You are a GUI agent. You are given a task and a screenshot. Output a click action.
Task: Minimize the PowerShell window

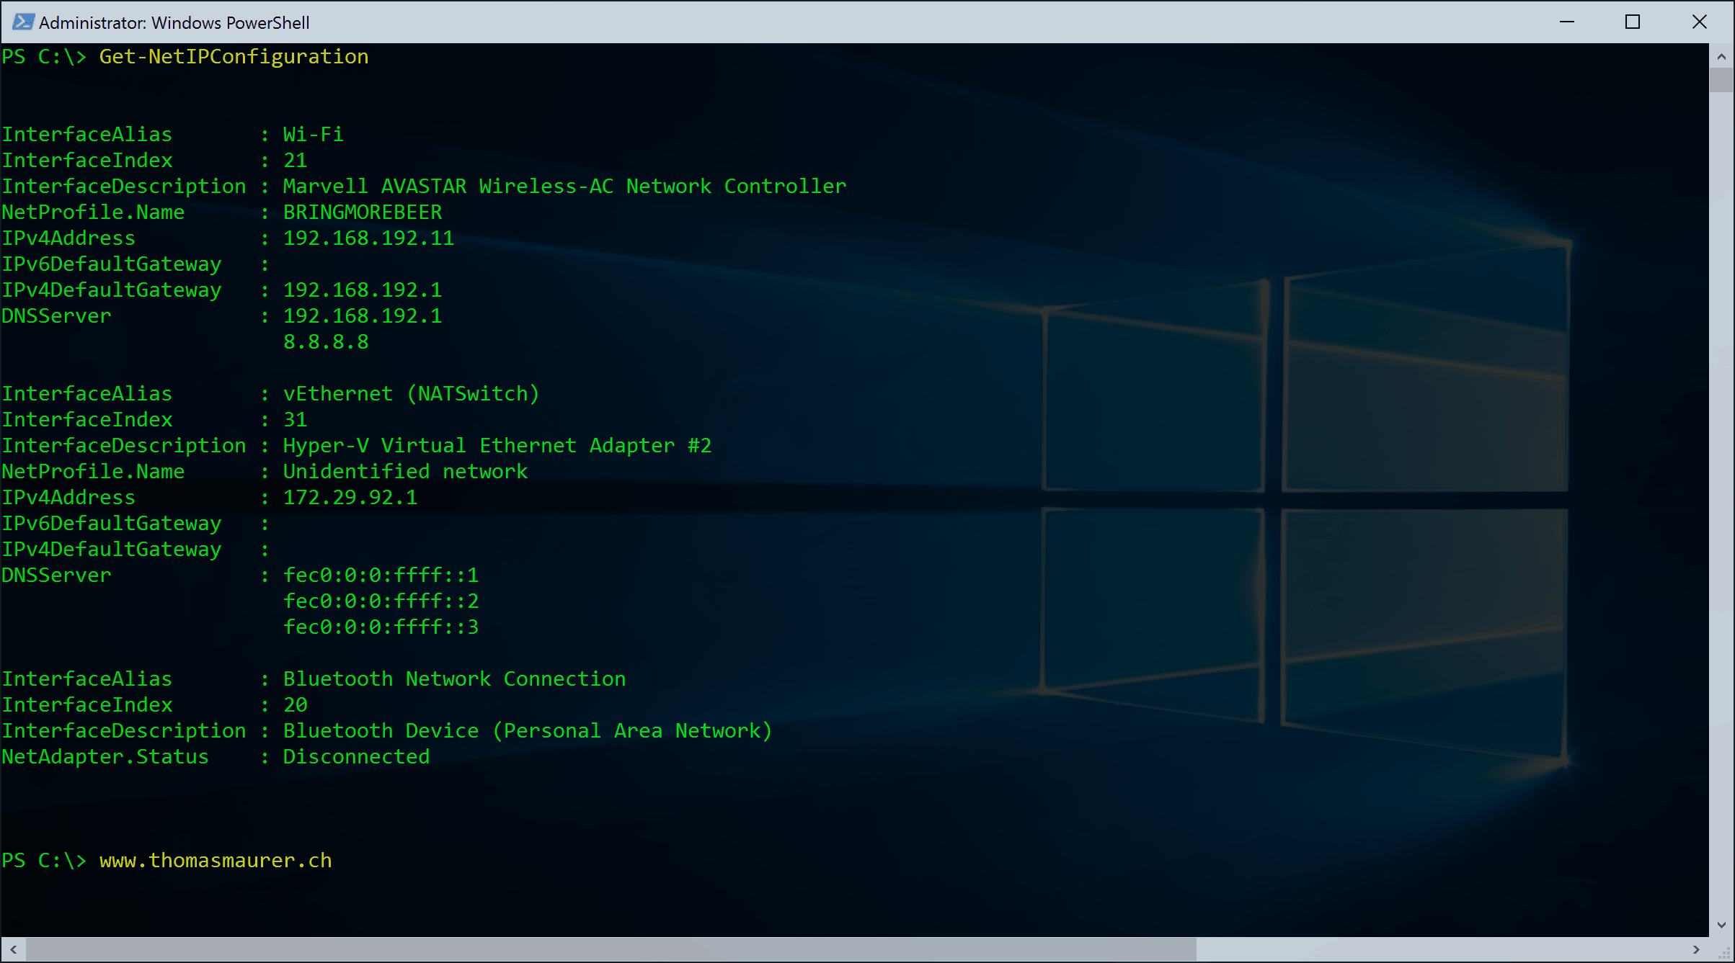tap(1566, 22)
